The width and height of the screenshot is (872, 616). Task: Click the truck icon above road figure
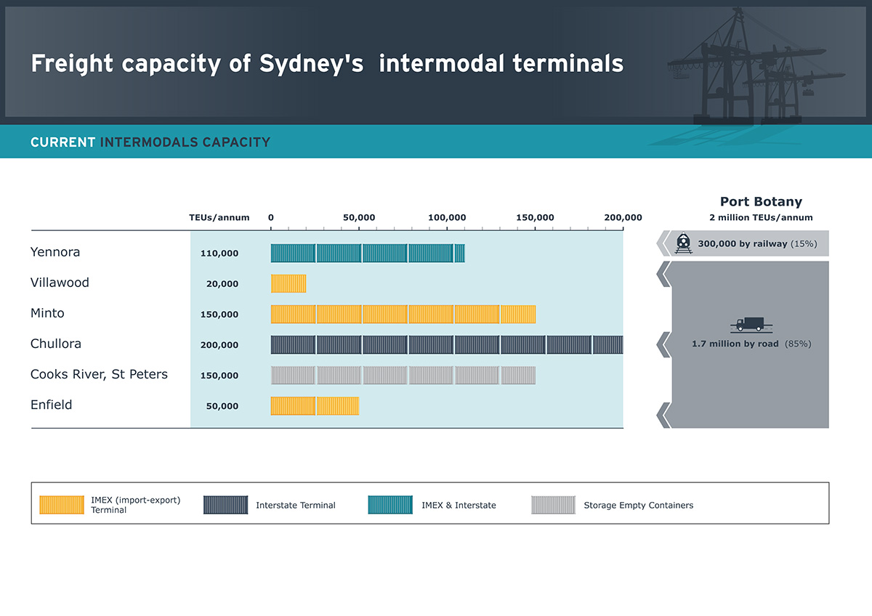(x=751, y=325)
